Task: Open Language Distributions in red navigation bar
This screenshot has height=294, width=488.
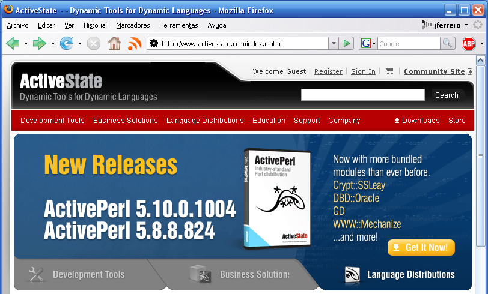Action: pyautogui.click(x=205, y=120)
